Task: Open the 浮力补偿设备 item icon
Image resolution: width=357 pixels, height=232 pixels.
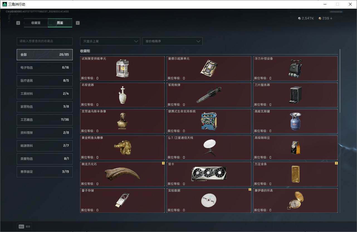Action: pos(295,68)
